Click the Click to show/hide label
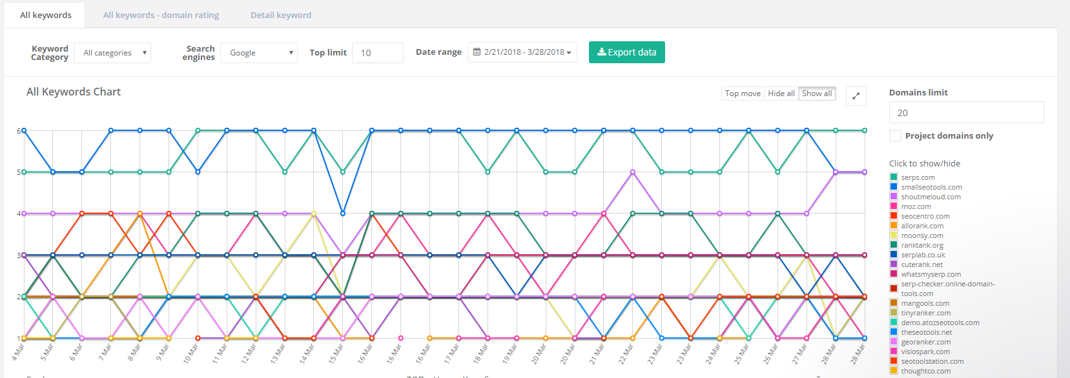This screenshot has width=1070, height=378. click(924, 163)
